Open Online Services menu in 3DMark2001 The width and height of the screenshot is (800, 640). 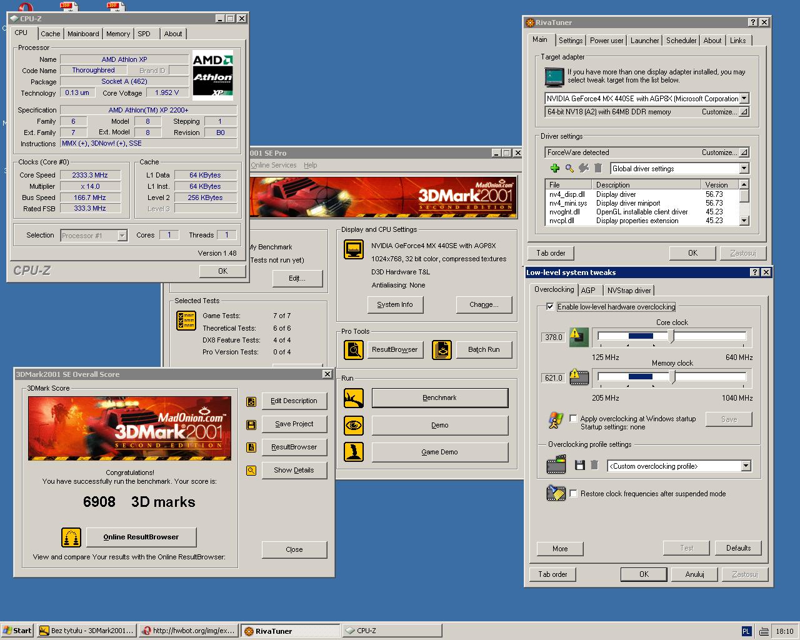[x=274, y=165]
